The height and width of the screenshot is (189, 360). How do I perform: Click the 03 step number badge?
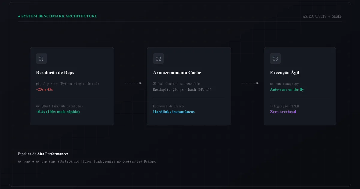pos(275,59)
